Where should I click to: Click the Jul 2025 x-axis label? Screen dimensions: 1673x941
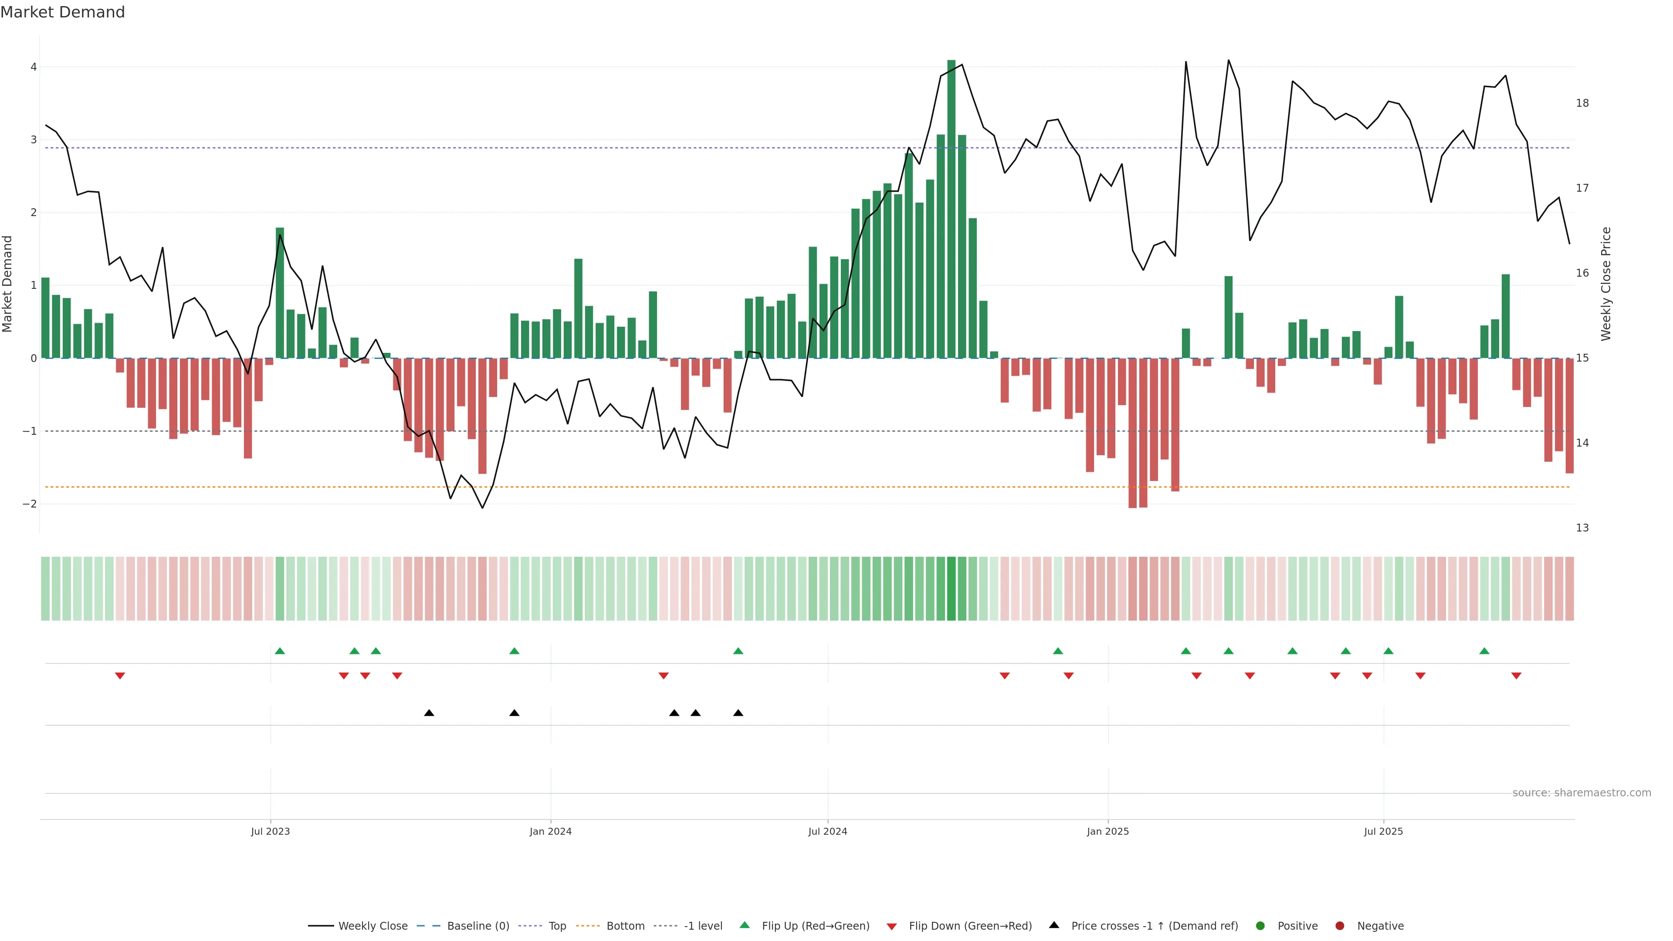pyautogui.click(x=1383, y=831)
